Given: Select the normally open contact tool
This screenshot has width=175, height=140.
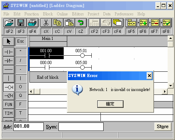Looking at the screenshot, I should [x=9, y=52].
